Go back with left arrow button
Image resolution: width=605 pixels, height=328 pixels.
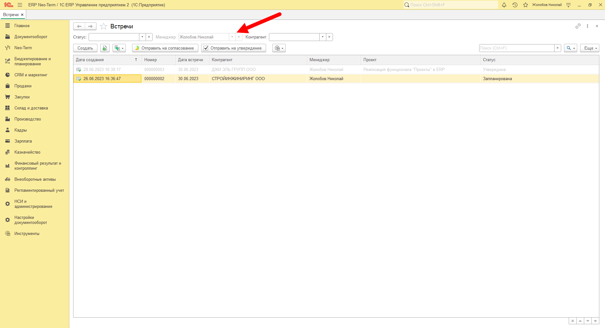tap(79, 26)
